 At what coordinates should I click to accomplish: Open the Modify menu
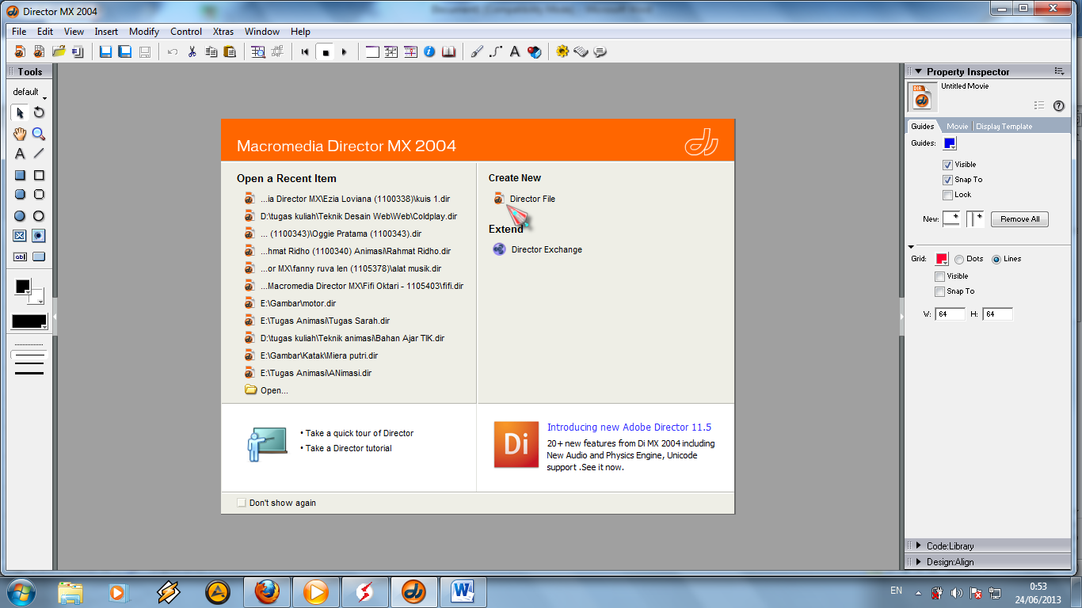pyautogui.click(x=143, y=32)
